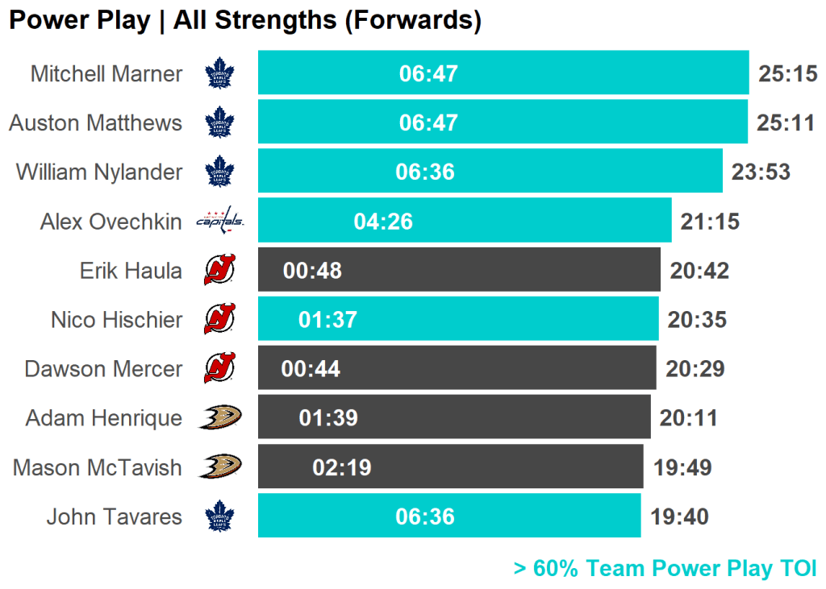
Task: Click the '> 60% Team Power Play TOI' legend
Action: [665, 568]
